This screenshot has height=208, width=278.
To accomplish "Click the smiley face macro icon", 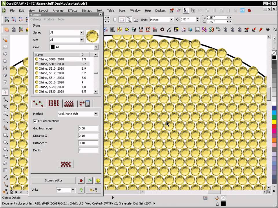I will coord(127,29).
